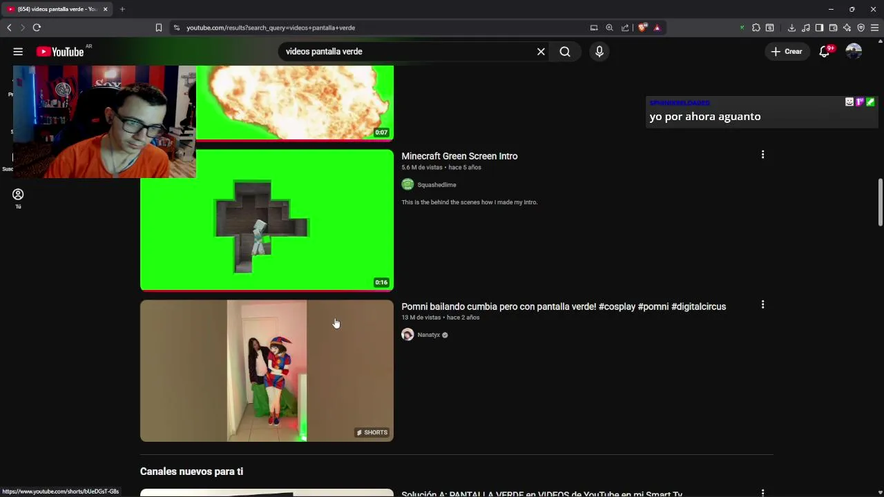The width and height of the screenshot is (884, 497).
Task: Open Brave Rewards triangle icon
Action: tap(657, 28)
